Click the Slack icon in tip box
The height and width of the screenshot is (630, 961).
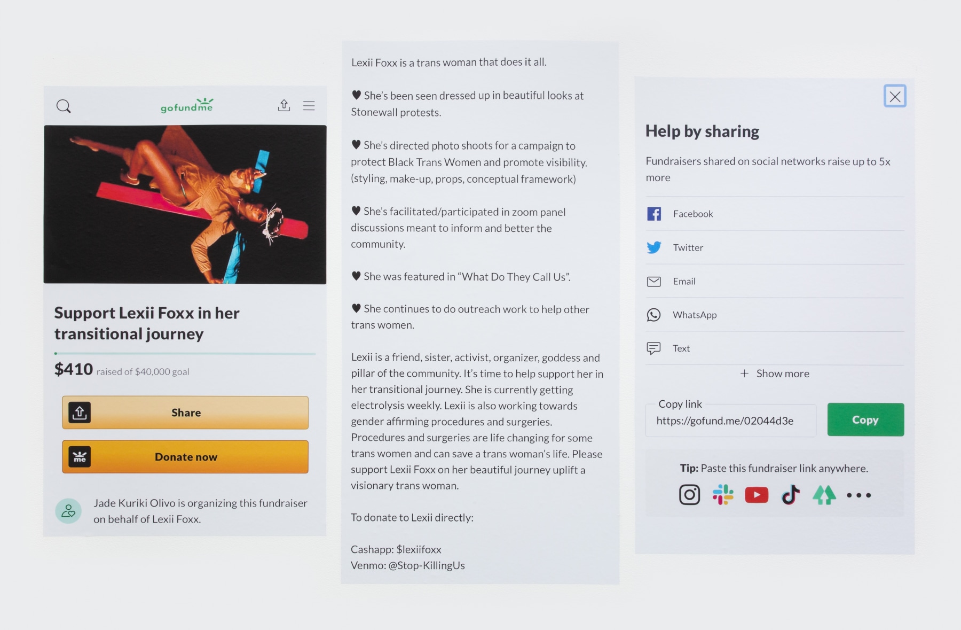[723, 495]
